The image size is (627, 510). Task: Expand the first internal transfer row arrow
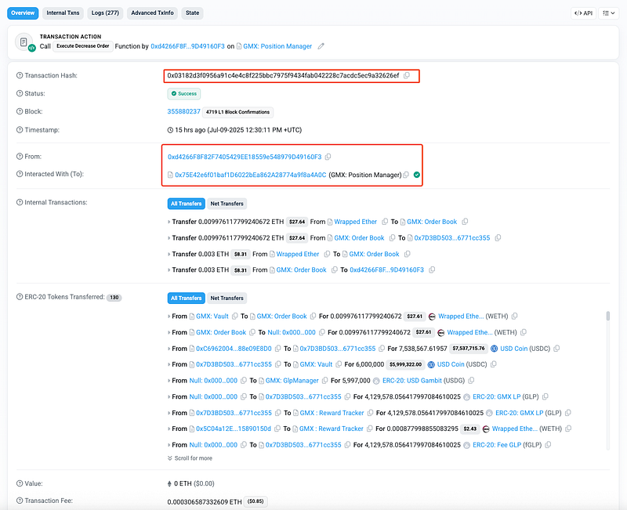[x=169, y=222]
